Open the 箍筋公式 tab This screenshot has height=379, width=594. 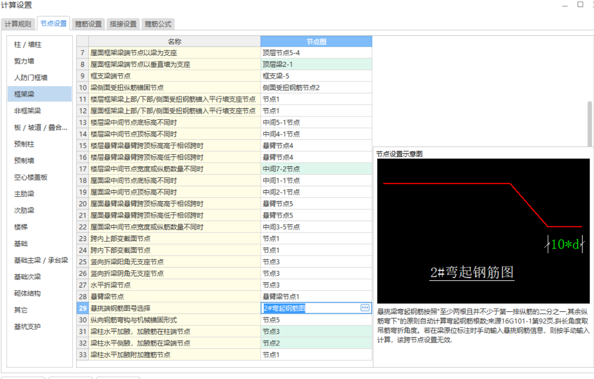(158, 24)
